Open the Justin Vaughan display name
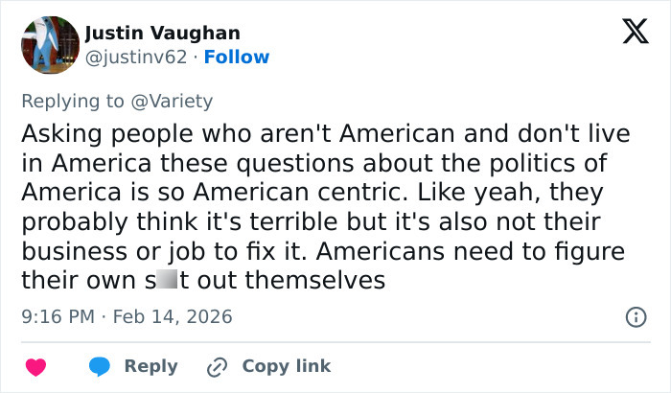 pyautogui.click(x=163, y=34)
